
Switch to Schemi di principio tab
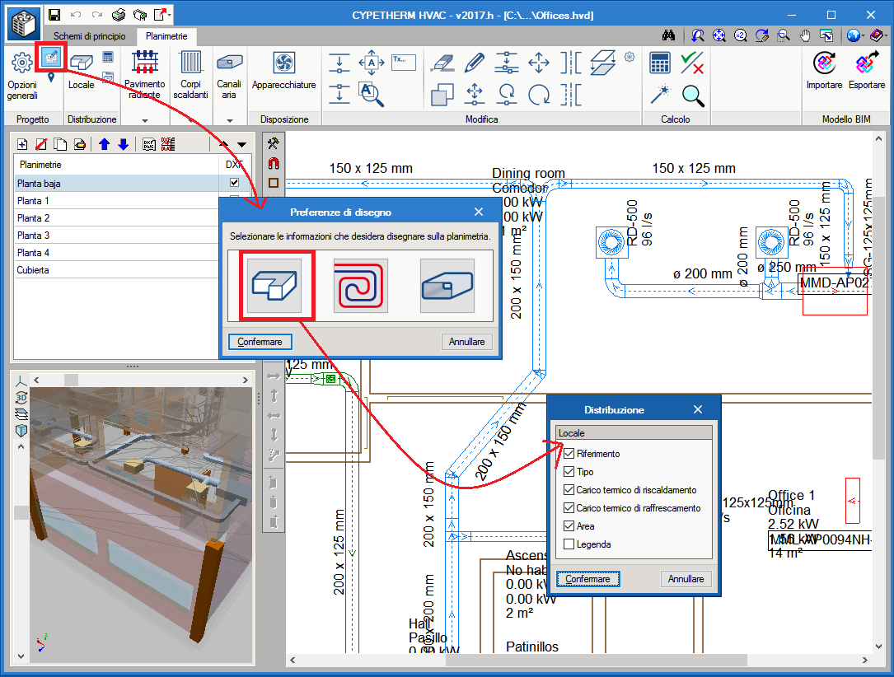click(90, 36)
